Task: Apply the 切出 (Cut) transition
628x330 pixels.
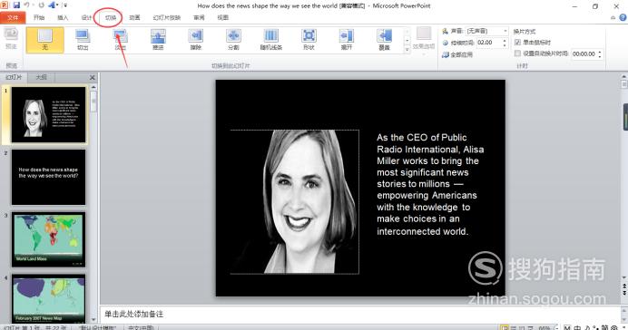Action: [83, 40]
